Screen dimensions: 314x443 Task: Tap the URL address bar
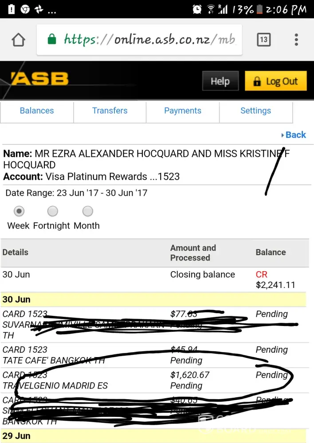tap(139, 39)
